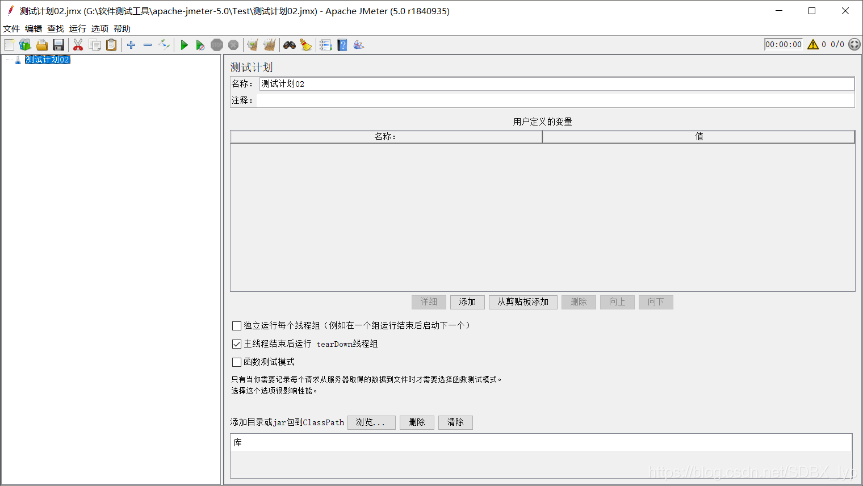The image size is (863, 486).
Task: Open the 查找 menu
Action: [x=56, y=28]
